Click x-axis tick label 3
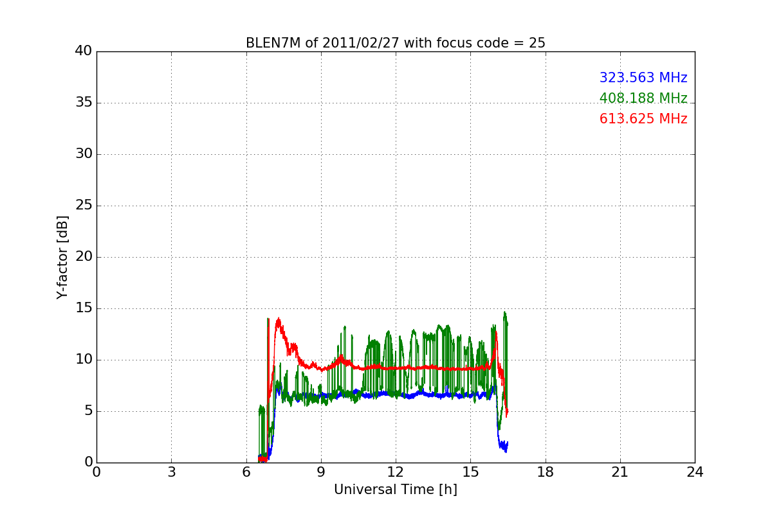The height and width of the screenshot is (514, 772). tap(171, 472)
